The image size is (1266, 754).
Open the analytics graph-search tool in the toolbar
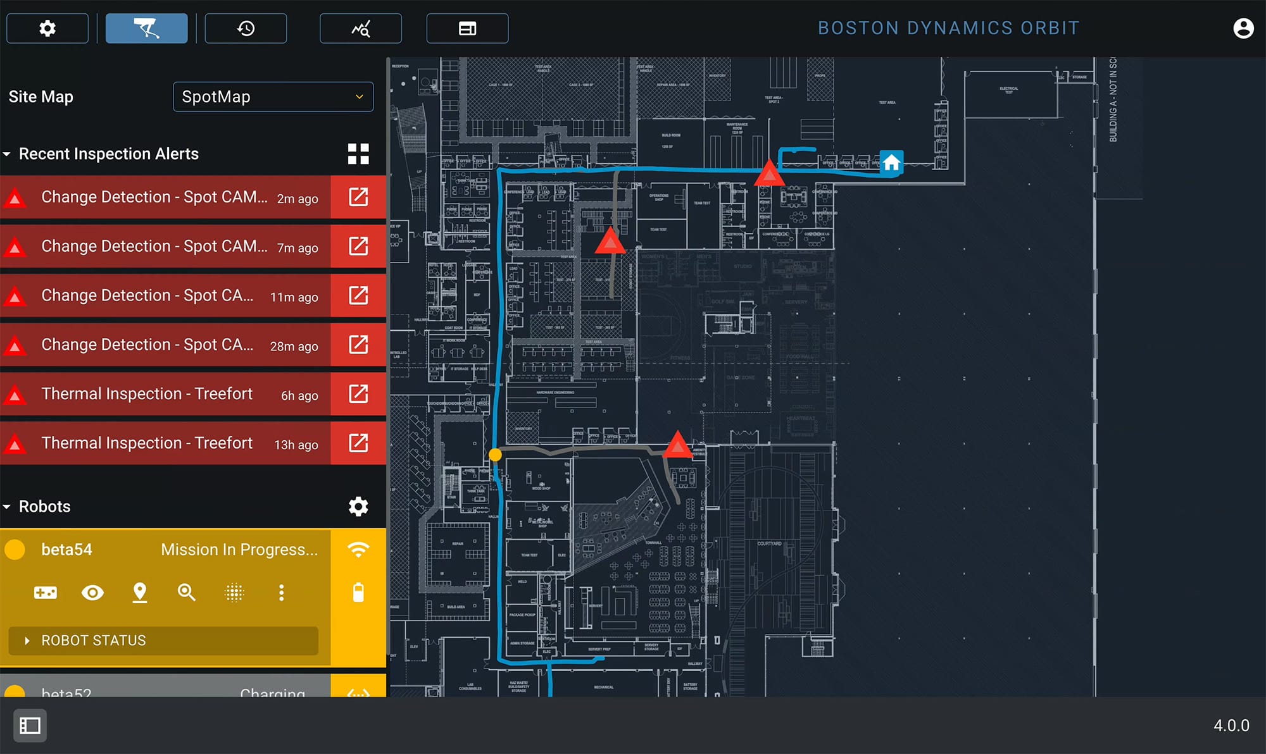[x=360, y=28]
